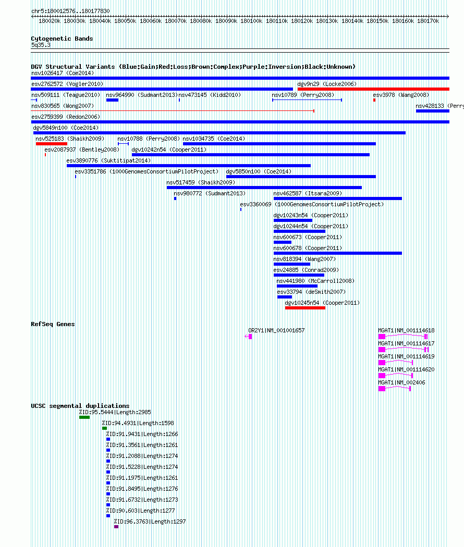Click the dgv9n29 (Locke2006) red loss bar
This screenshot has width=464, height=547.
373,89
